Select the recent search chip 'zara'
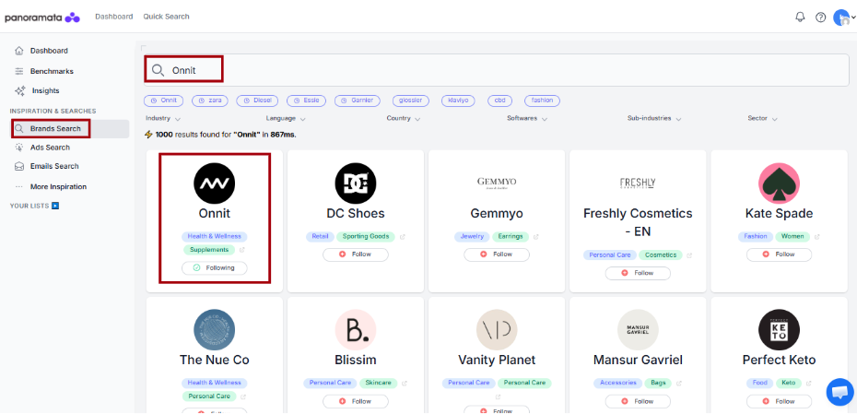This screenshot has height=414, width=857. point(210,101)
